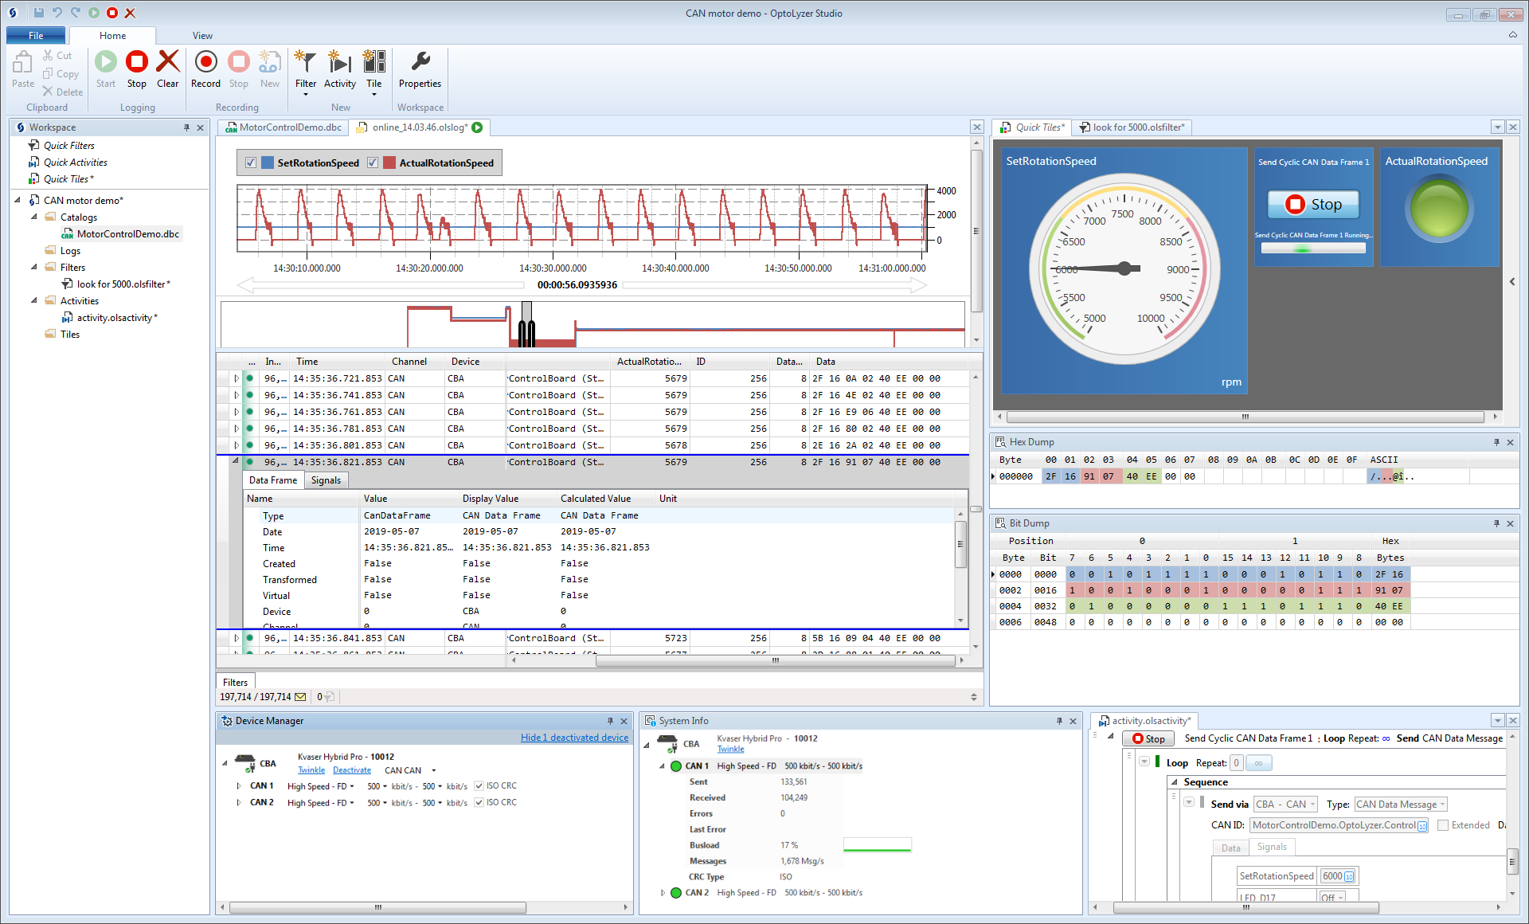Click the ribbon Start logging icon

coord(105,62)
